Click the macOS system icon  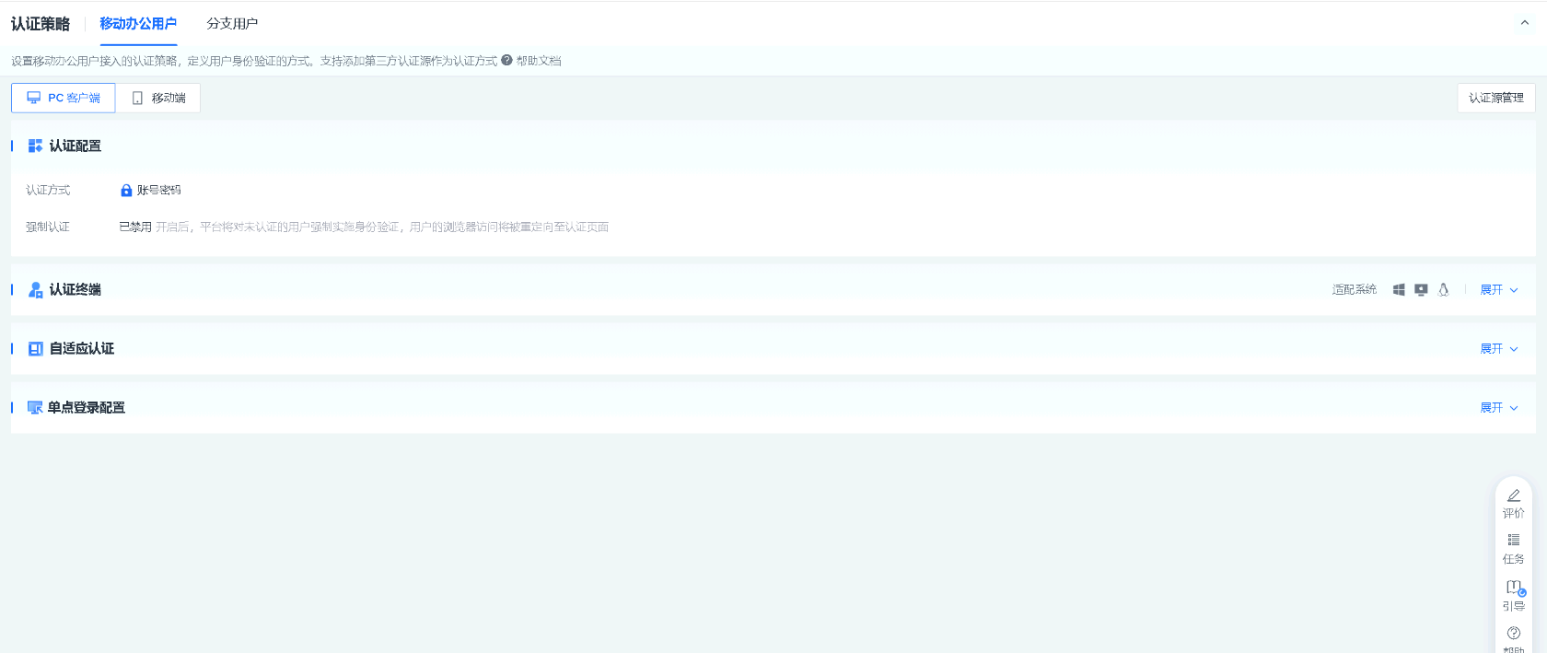pyautogui.click(x=1421, y=290)
